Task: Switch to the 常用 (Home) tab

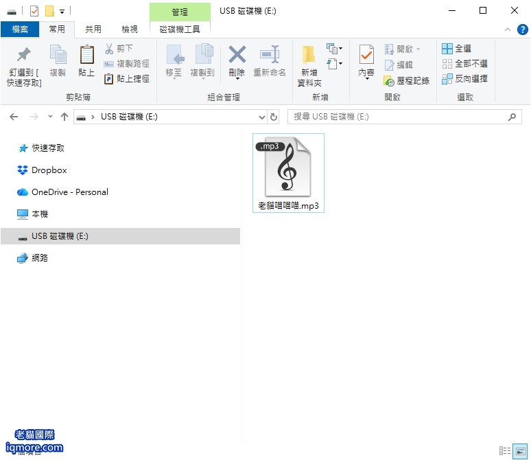Action: coord(57,30)
